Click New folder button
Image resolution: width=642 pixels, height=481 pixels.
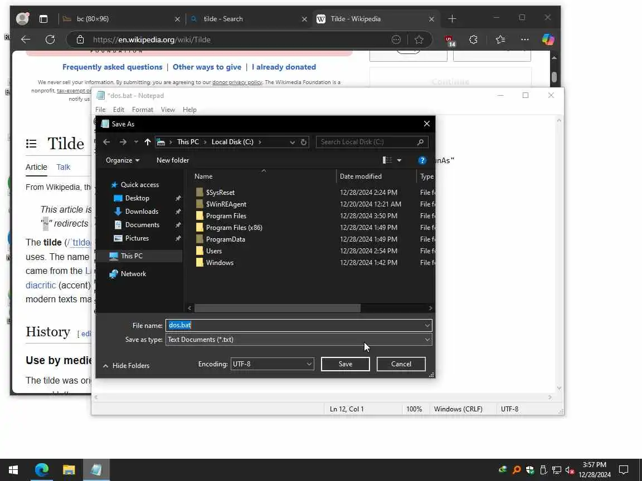[x=173, y=160]
